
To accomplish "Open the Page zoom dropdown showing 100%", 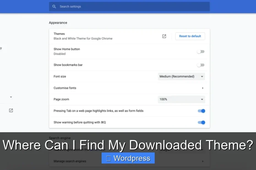I will click(x=181, y=99).
